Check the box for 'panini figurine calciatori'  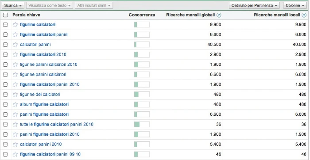click(5, 114)
